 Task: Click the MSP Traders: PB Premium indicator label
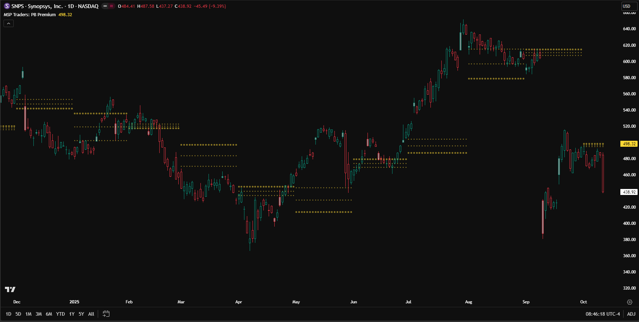(30, 14)
